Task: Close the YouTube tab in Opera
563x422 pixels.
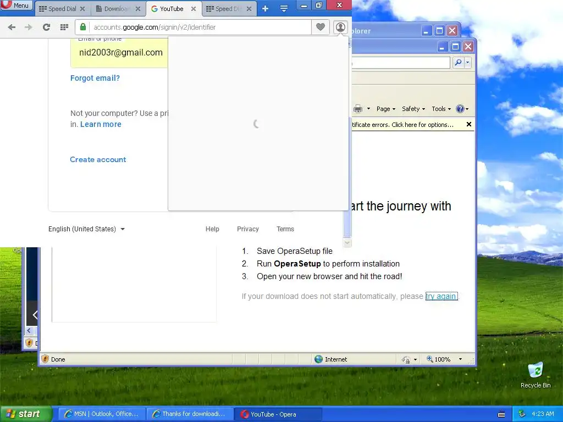Action: tap(194, 9)
